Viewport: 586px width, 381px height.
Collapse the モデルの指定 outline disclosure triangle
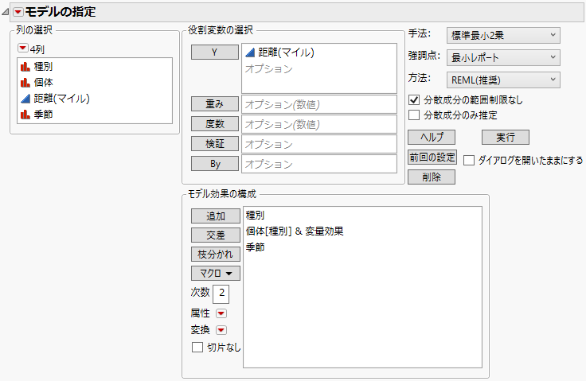click(6, 12)
